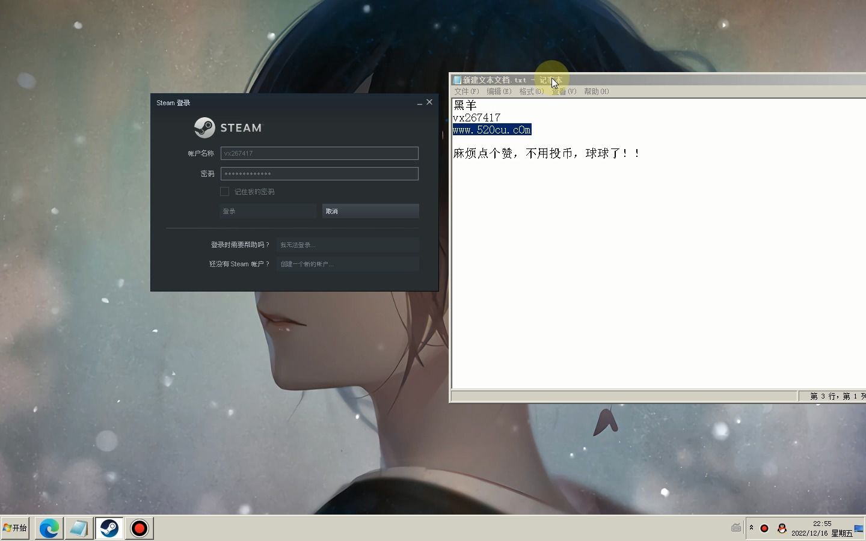This screenshot has width=866, height=541.
Task: Open Microsoft Edge from the taskbar
Action: (49, 528)
